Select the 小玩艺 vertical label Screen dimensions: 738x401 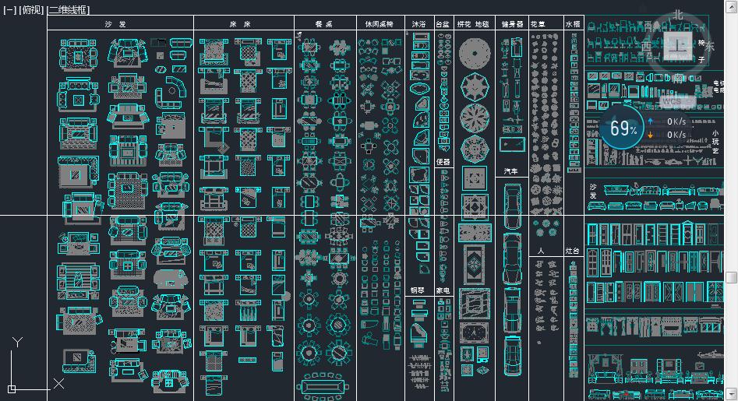pyautogui.click(x=715, y=142)
